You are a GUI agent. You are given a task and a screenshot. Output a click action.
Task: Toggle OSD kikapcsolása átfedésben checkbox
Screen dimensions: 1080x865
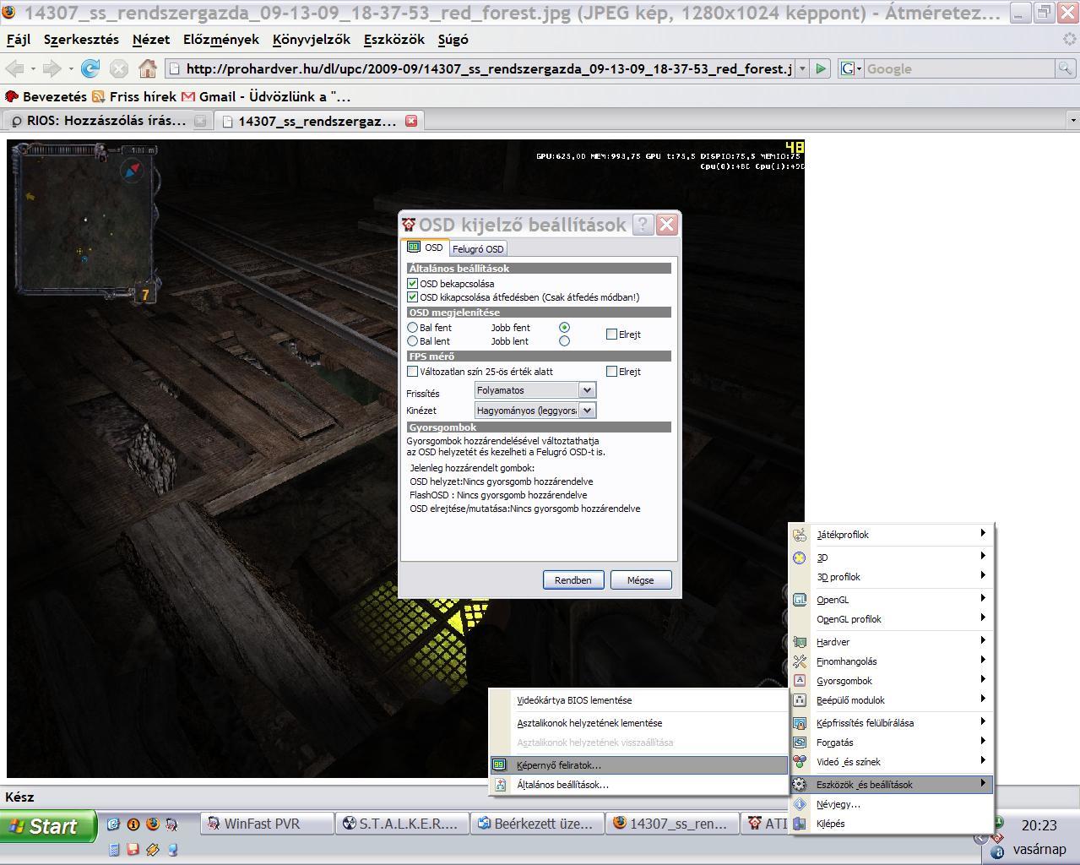[x=413, y=297]
